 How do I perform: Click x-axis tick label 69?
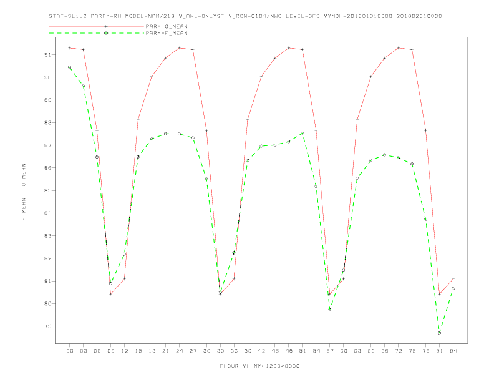click(385, 351)
